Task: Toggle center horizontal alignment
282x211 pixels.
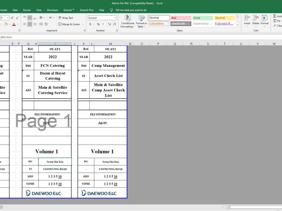Action: [30, 24]
